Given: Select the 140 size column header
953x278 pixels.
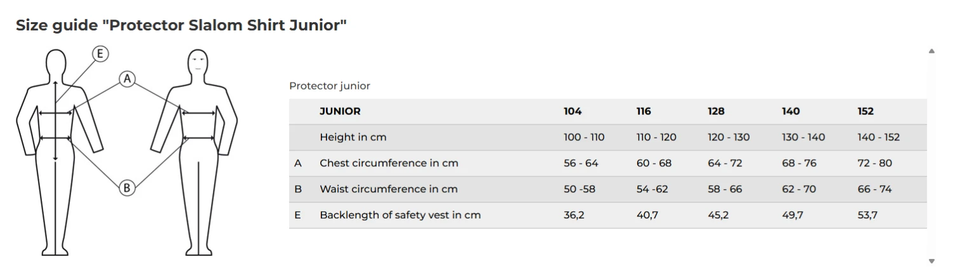Looking at the screenshot, I should click(x=790, y=111).
